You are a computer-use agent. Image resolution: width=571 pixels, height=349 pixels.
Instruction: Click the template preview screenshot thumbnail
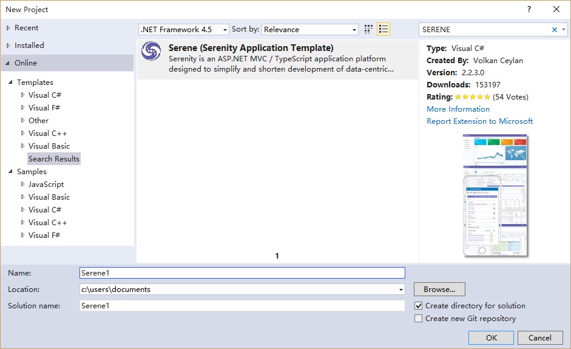coord(495,195)
